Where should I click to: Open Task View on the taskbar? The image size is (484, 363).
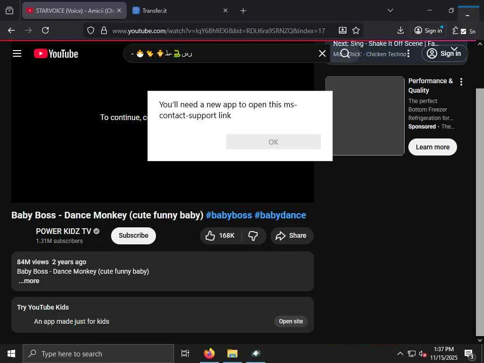pyautogui.click(x=185, y=354)
